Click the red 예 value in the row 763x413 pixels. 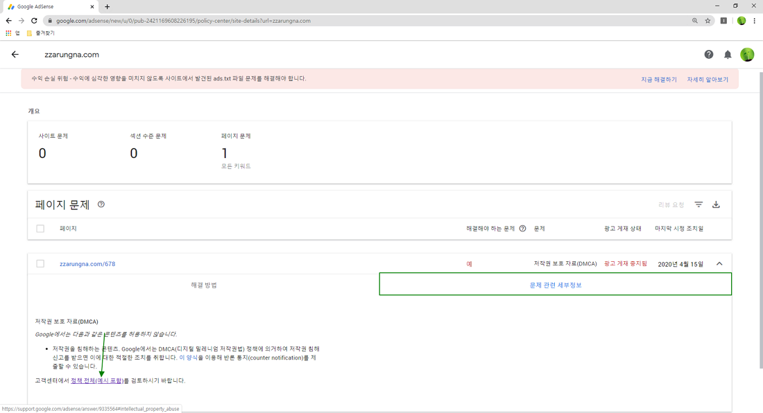point(469,264)
